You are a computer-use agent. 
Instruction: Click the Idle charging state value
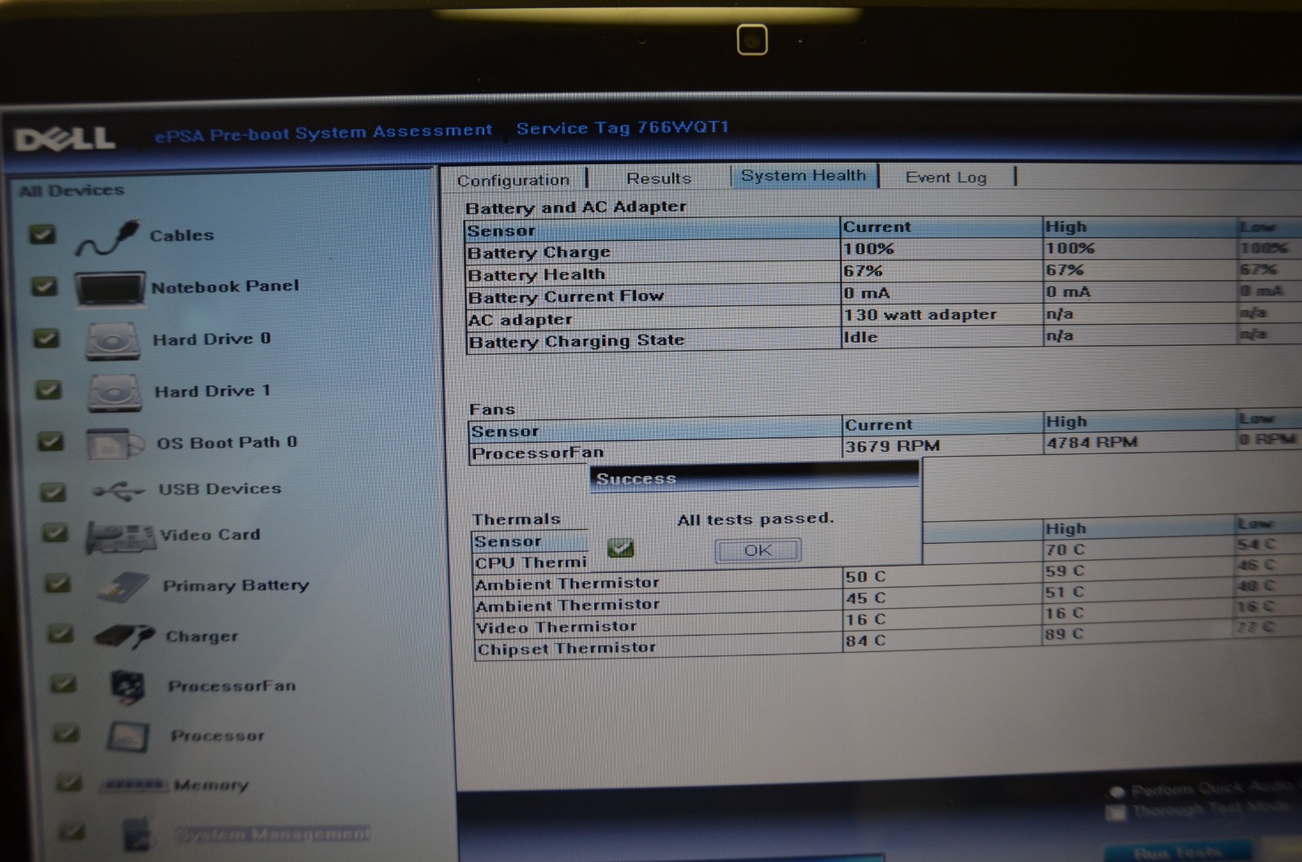[x=861, y=337]
